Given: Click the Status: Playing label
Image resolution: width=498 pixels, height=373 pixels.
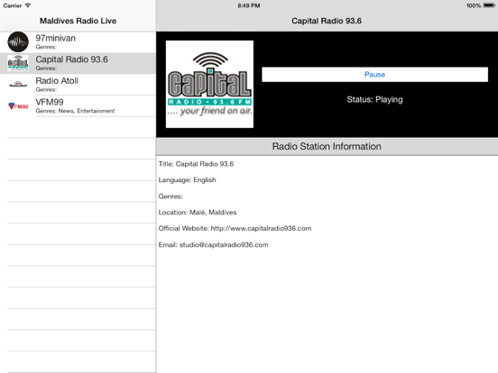Looking at the screenshot, I should 374,99.
